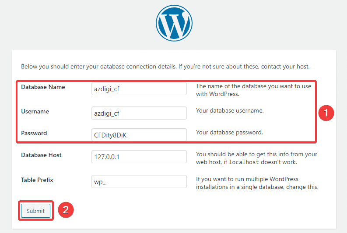Click the "Username" label
Image resolution: width=347 pixels, height=233 pixels.
35,111
